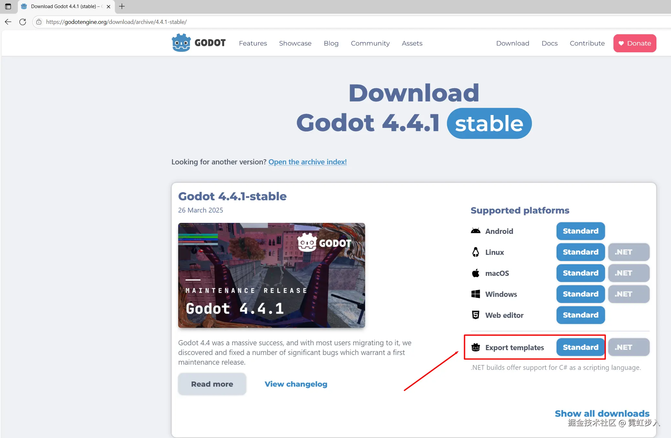Click View changelog link
Screen dimensions: 671x438
(x=296, y=384)
